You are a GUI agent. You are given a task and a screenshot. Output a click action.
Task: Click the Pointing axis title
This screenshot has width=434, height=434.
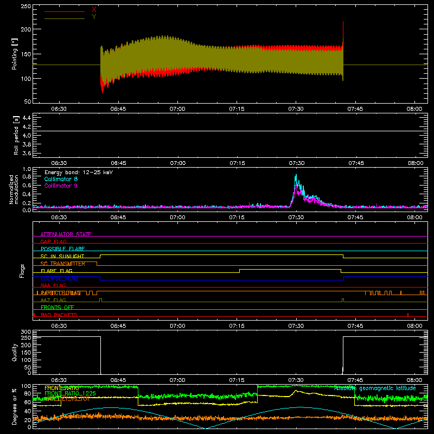coord(15,54)
